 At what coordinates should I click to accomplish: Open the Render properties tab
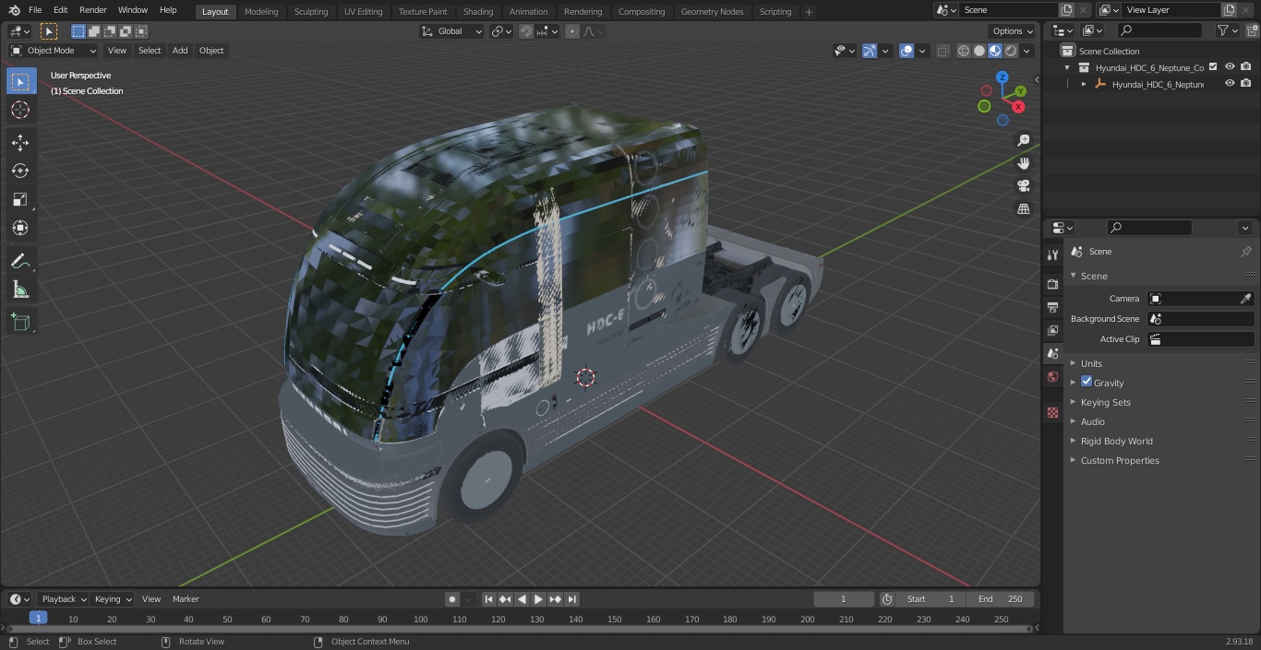click(1052, 284)
